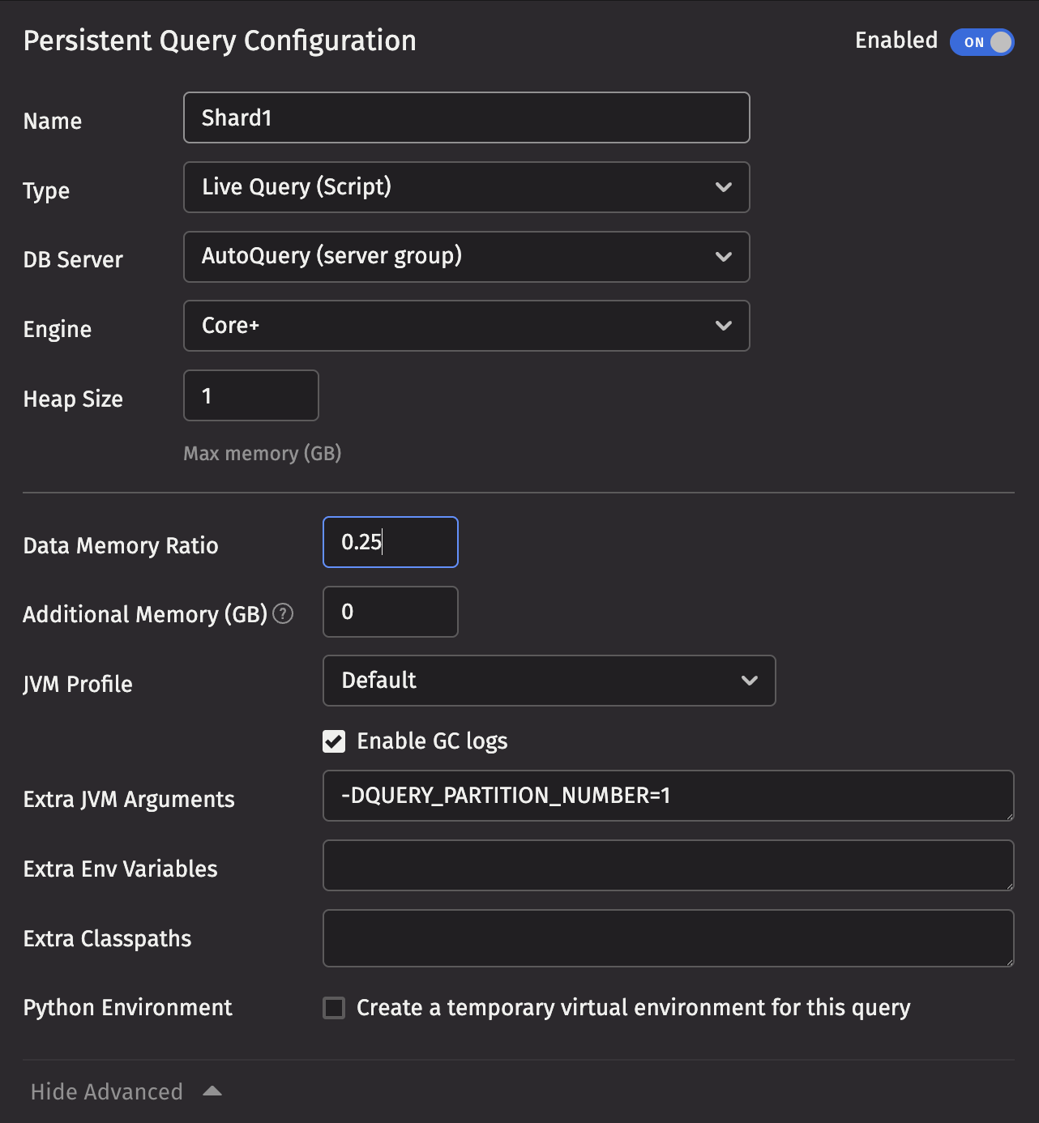Click the Additional Memory help question-mark icon
The height and width of the screenshot is (1123, 1039).
(283, 614)
